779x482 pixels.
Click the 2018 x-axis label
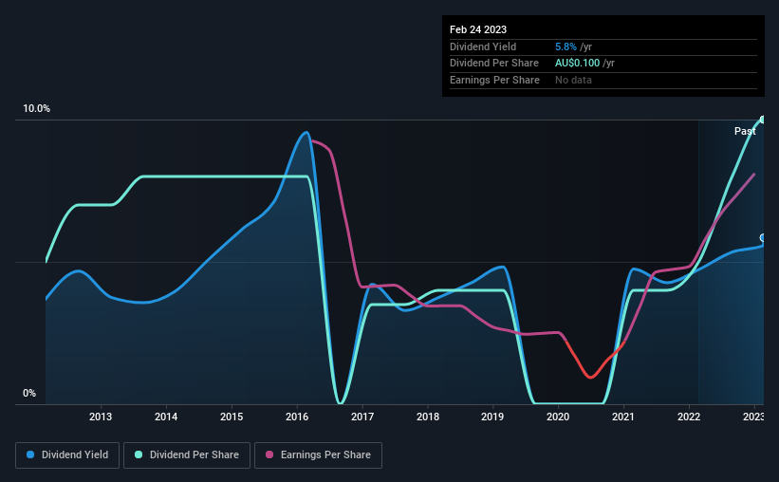pos(428,417)
